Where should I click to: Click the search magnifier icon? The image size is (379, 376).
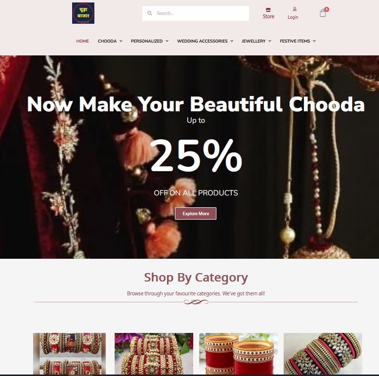pyautogui.click(x=150, y=13)
